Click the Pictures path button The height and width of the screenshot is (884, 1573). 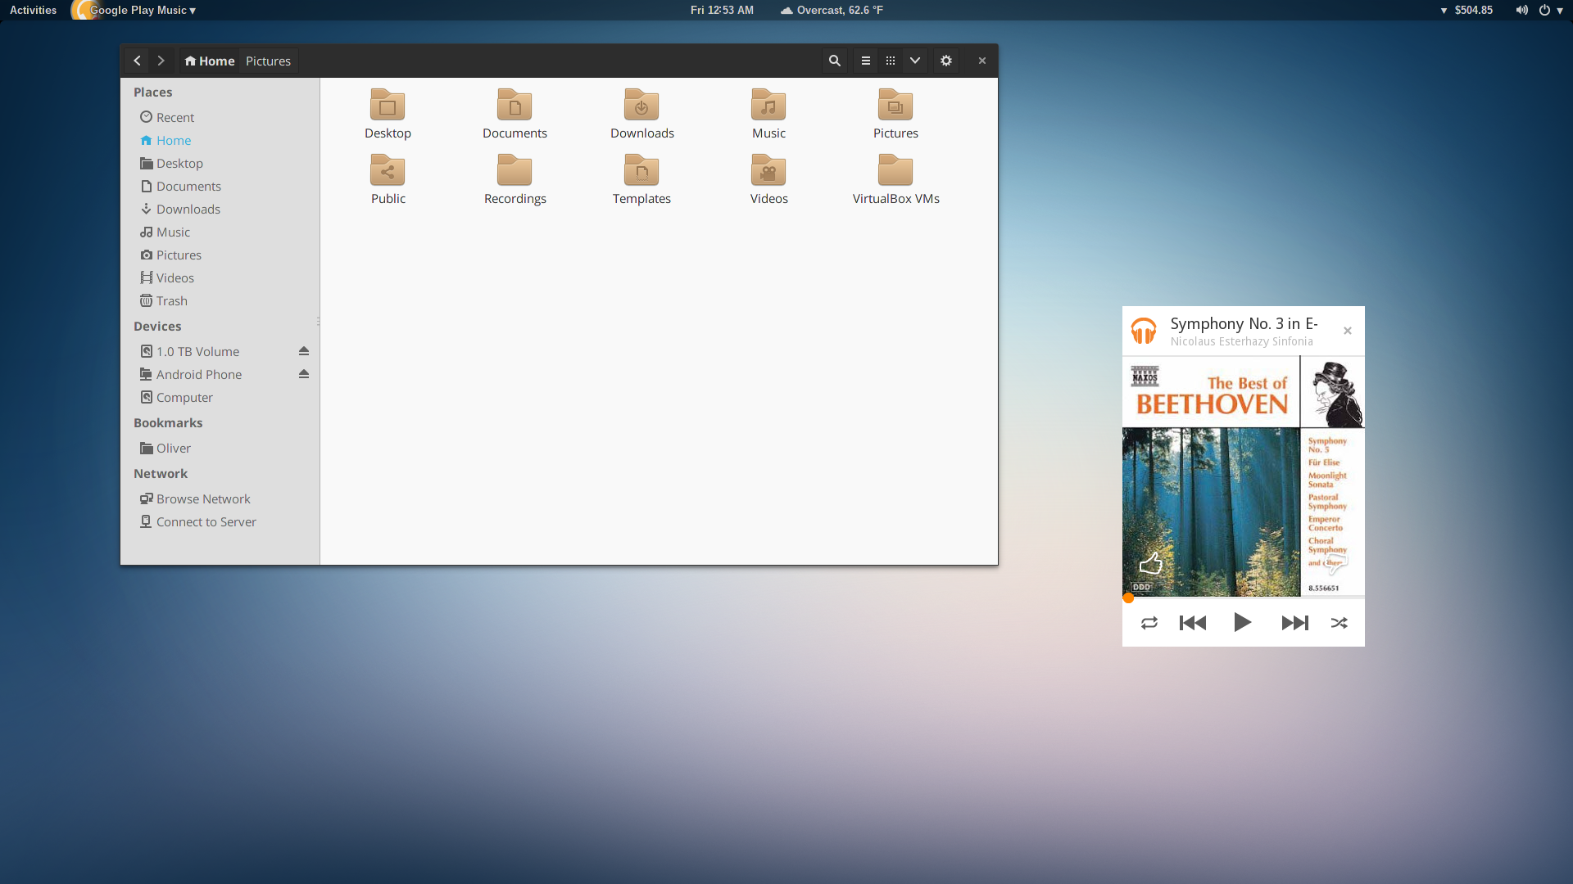click(268, 61)
